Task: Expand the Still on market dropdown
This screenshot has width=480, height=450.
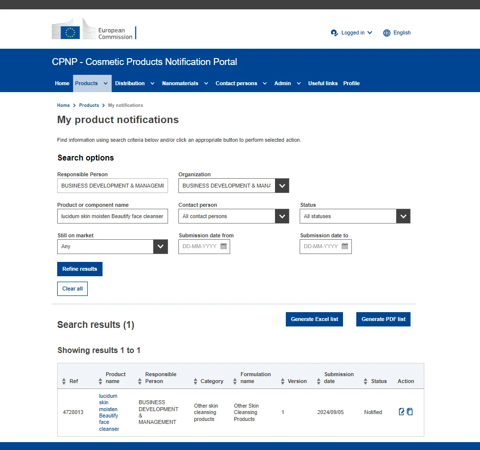Action: pos(161,247)
